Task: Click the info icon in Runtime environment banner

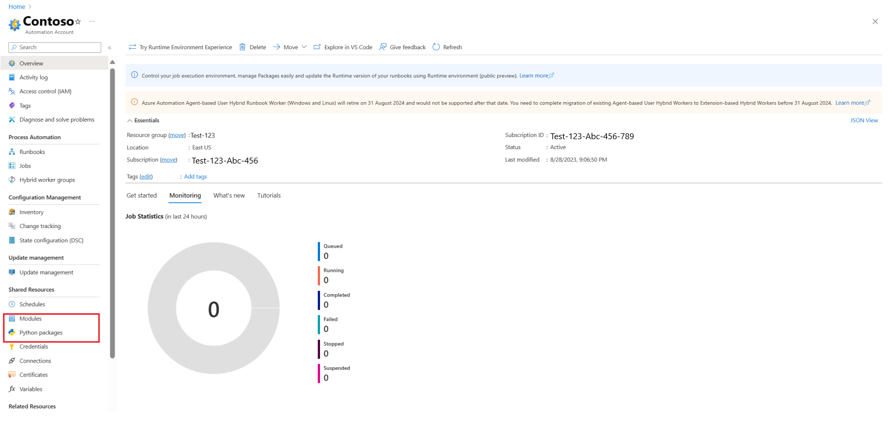Action: [x=135, y=75]
